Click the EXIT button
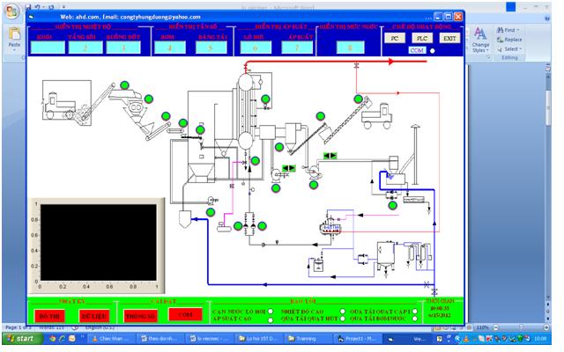Image resolution: width=564 pixels, height=352 pixels. [449, 39]
